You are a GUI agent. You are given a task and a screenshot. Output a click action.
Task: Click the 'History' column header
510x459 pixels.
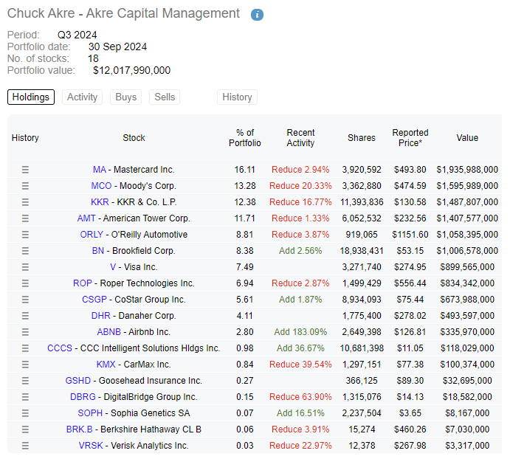click(x=25, y=138)
